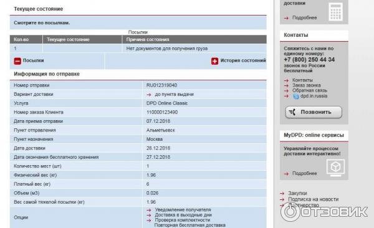
Task: Click arrow icon before Доставка в выходные дни
Action: (149, 215)
